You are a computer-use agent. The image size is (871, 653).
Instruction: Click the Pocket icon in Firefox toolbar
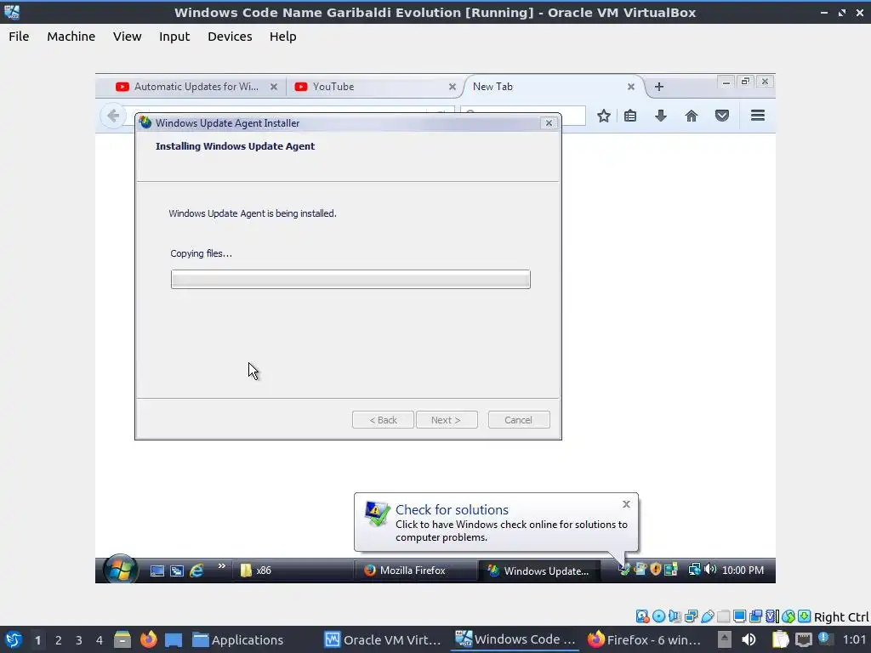(x=721, y=116)
